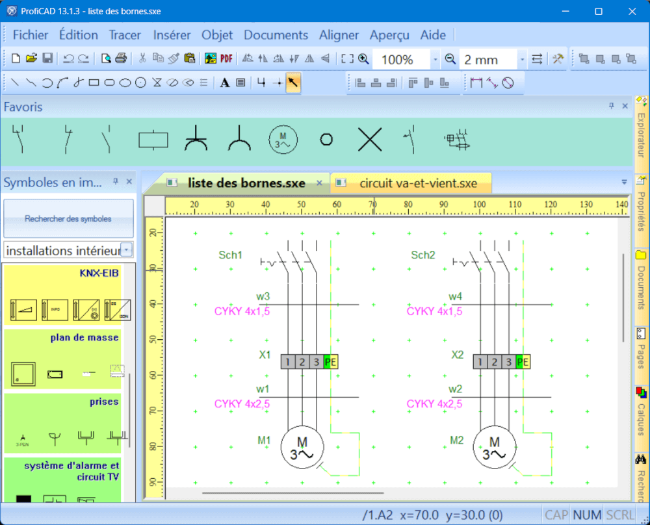Select the wire drawing tool
The height and width of the screenshot is (525, 650).
pyautogui.click(x=261, y=83)
